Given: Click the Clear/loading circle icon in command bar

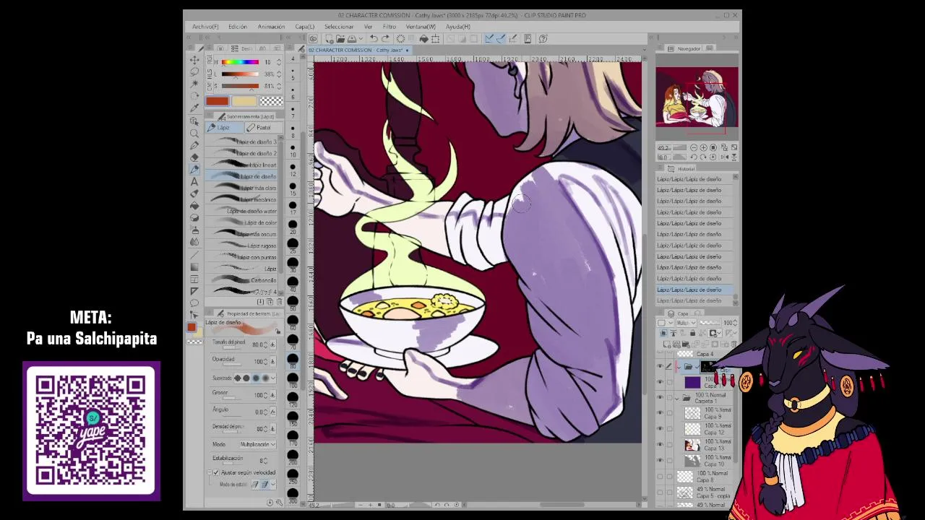Looking at the screenshot, I should pyautogui.click(x=401, y=39).
